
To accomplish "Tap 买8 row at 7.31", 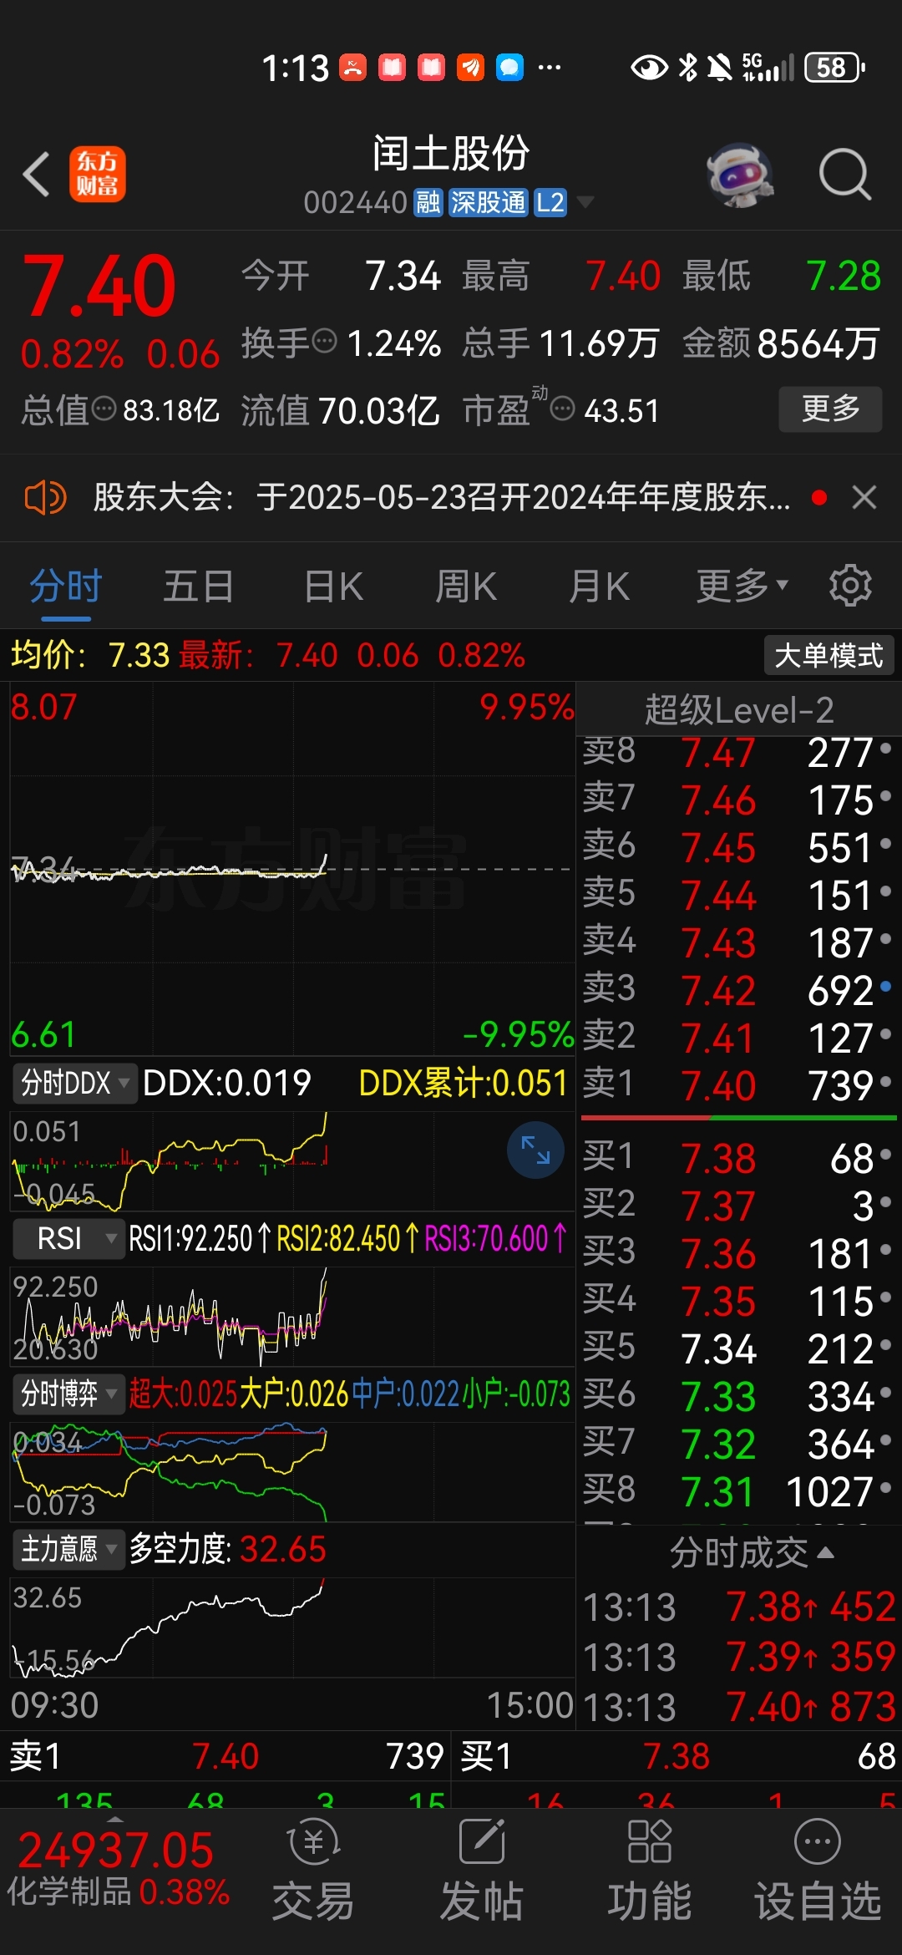I will [738, 1491].
